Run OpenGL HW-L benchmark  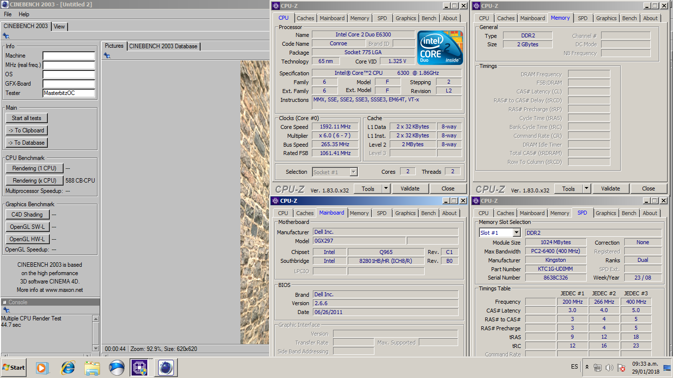point(28,239)
